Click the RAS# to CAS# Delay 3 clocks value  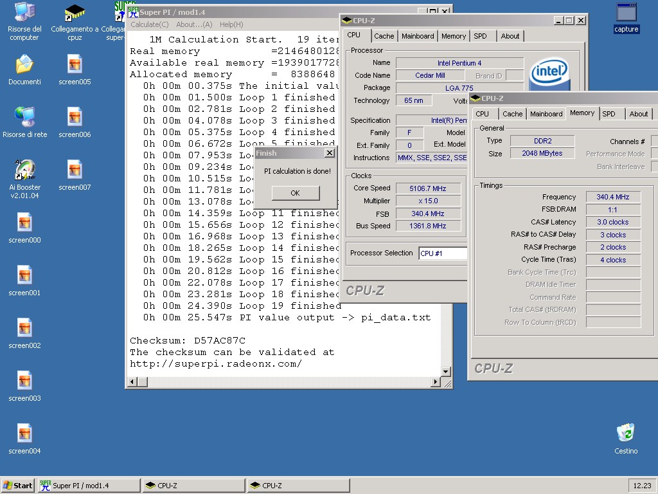coord(612,234)
